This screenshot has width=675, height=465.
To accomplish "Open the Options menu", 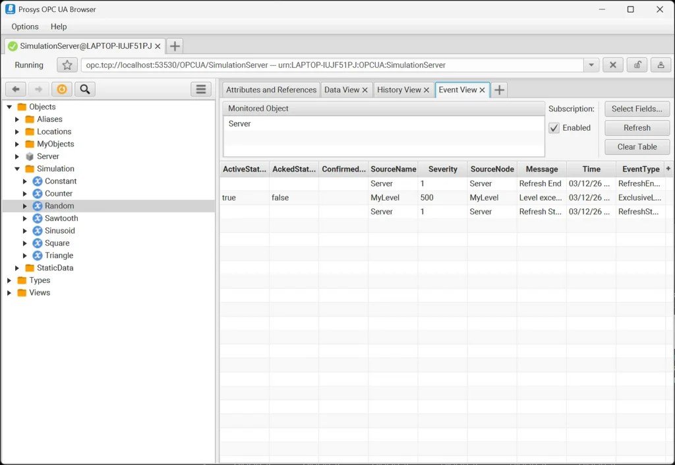I will coord(24,26).
